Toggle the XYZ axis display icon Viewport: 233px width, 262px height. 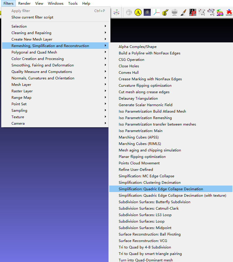(116, 12)
